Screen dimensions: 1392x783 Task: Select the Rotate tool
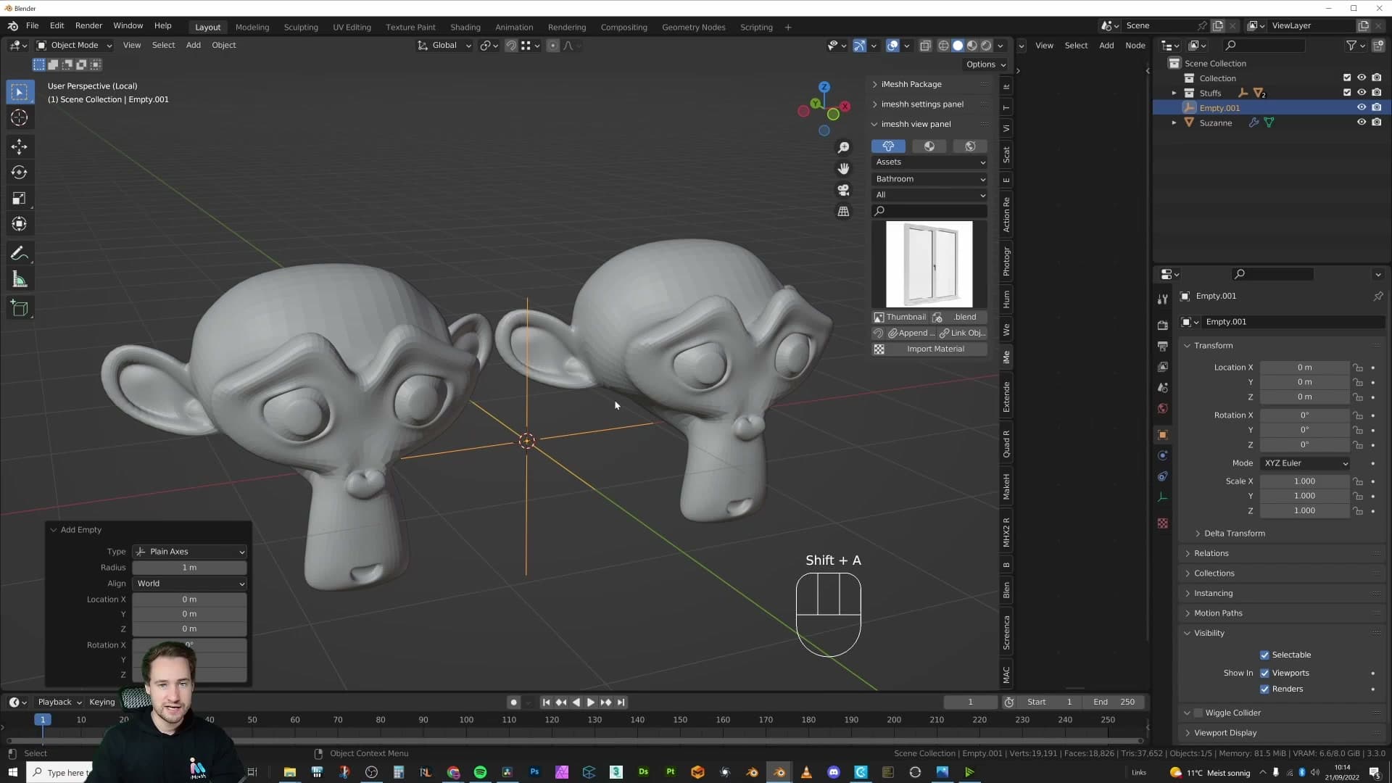(x=20, y=173)
